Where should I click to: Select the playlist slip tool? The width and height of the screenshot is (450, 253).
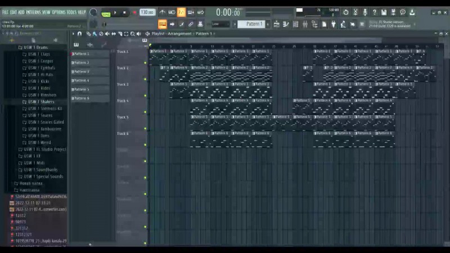click(x=114, y=34)
